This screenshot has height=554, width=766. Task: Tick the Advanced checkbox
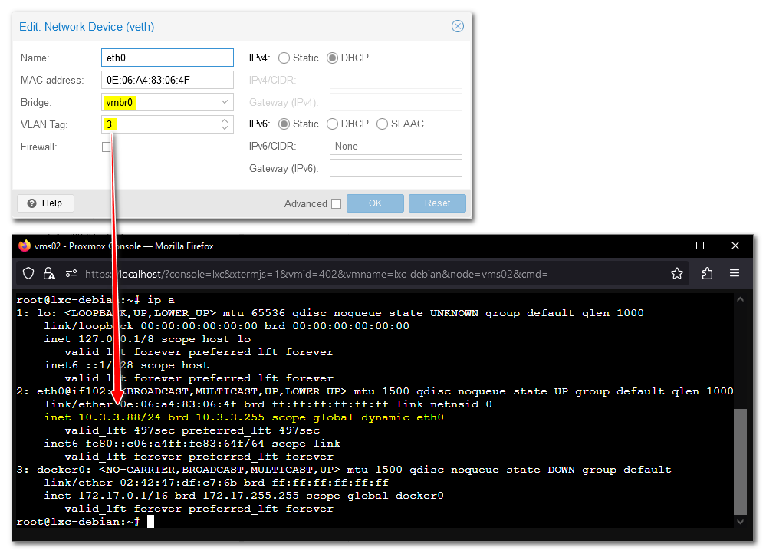(x=336, y=203)
